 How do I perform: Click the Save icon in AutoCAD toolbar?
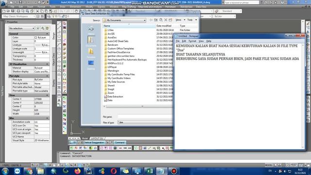[13, 11]
